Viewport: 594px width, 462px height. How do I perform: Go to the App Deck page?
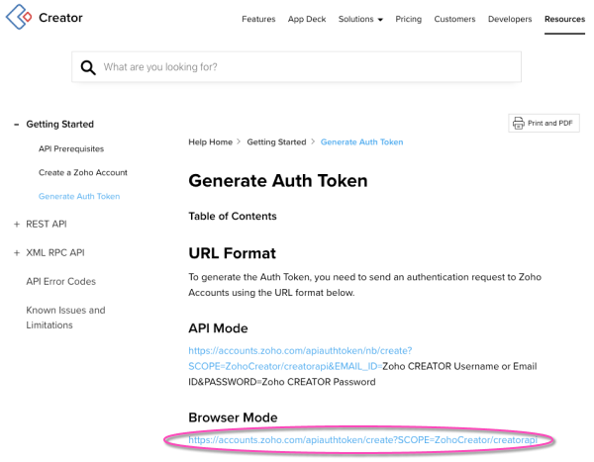[307, 19]
